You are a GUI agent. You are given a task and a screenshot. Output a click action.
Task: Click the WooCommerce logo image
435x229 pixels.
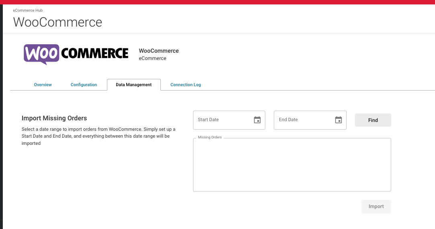[x=76, y=54]
